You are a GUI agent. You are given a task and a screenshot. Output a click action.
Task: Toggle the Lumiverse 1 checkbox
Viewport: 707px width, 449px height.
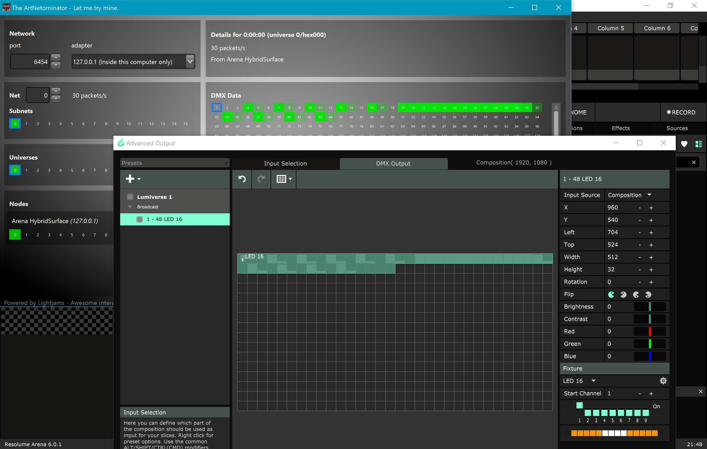point(130,197)
